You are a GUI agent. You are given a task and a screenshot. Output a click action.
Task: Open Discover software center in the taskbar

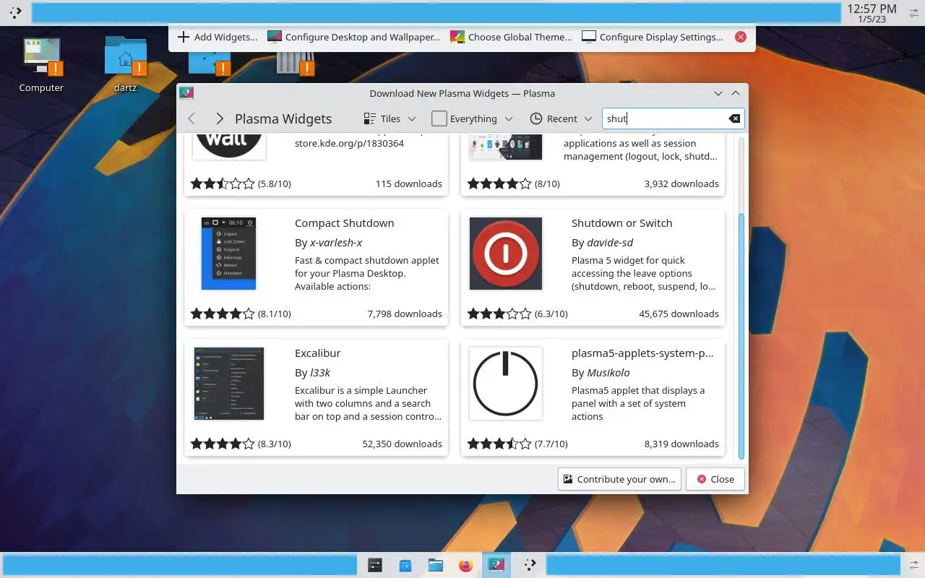coord(405,565)
